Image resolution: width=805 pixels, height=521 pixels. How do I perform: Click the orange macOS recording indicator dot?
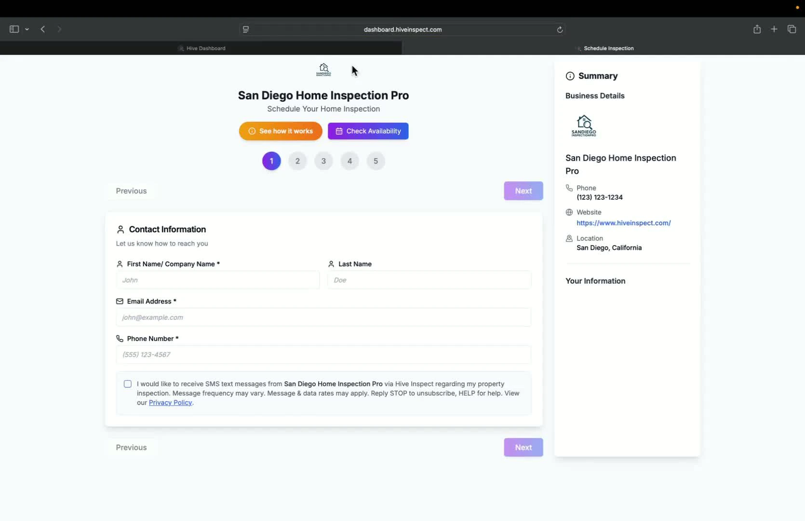click(x=797, y=7)
